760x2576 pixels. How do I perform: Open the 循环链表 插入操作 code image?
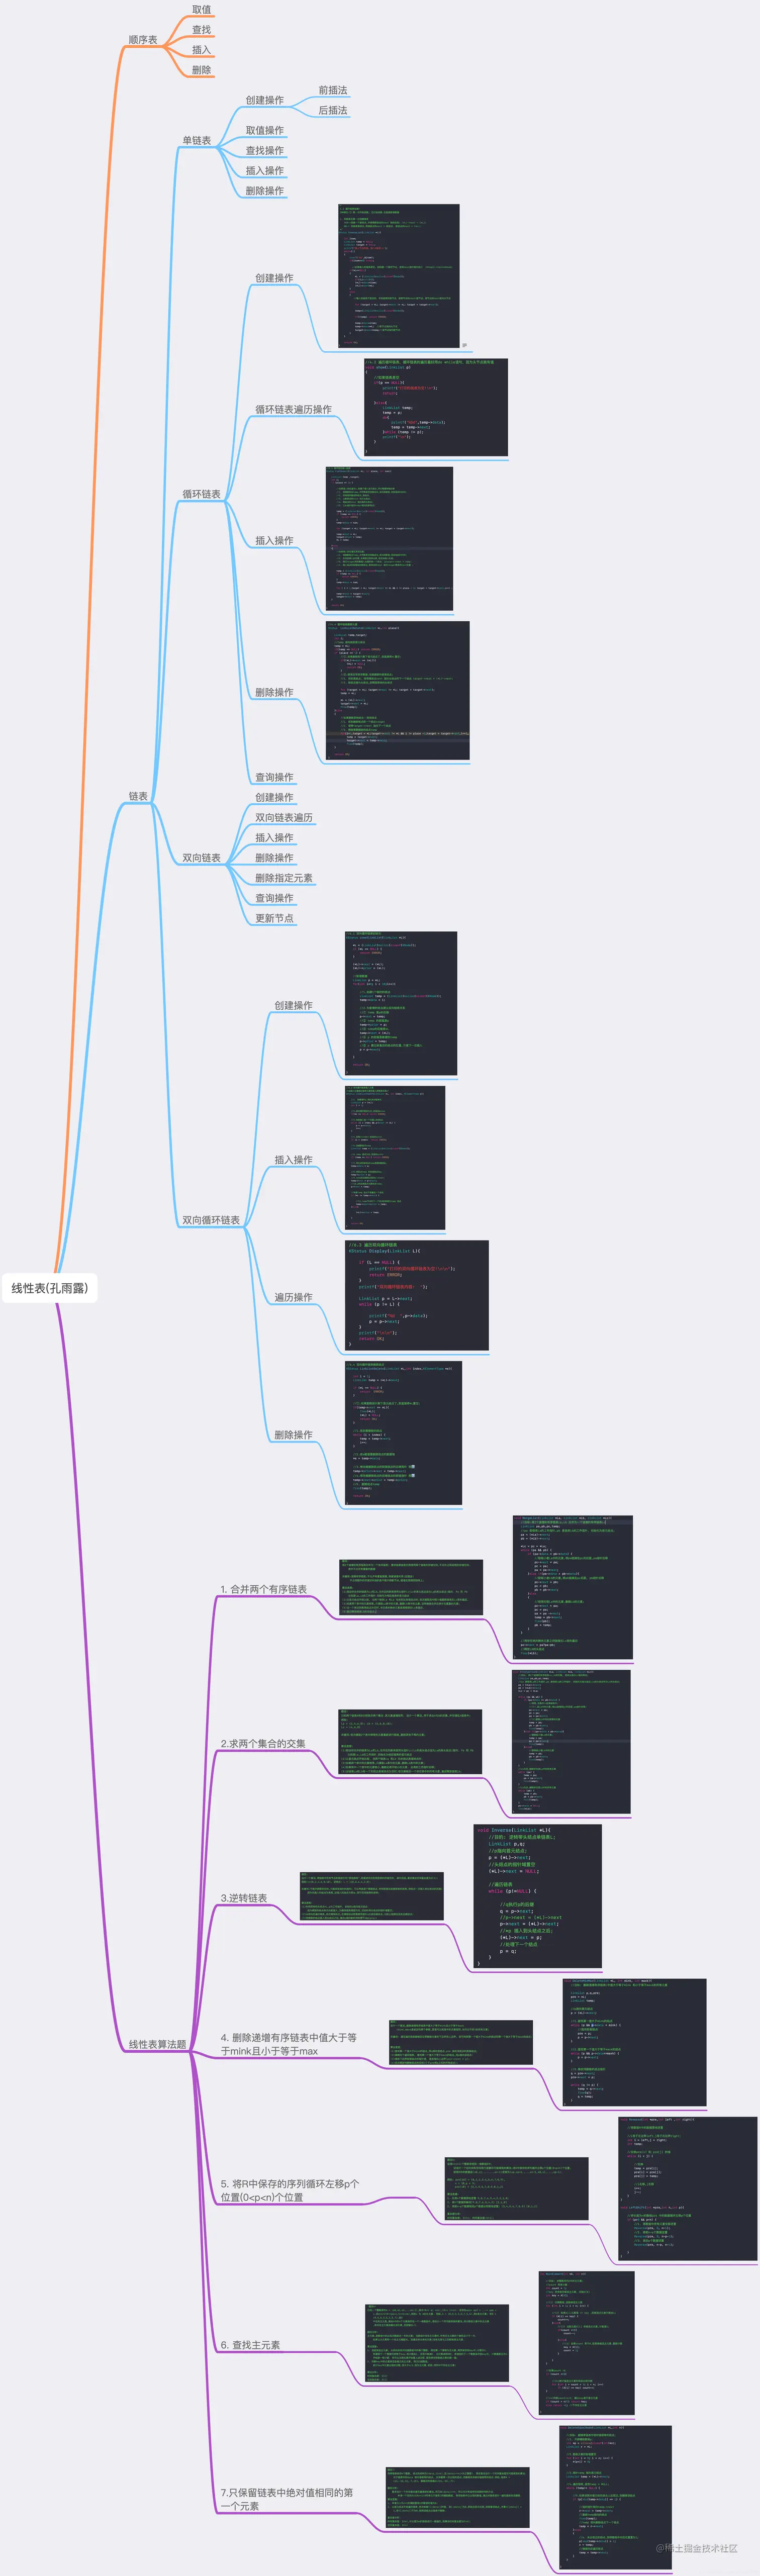[x=389, y=539]
